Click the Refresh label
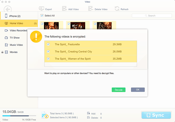This screenshot has height=122, width=175. click(x=125, y=9)
